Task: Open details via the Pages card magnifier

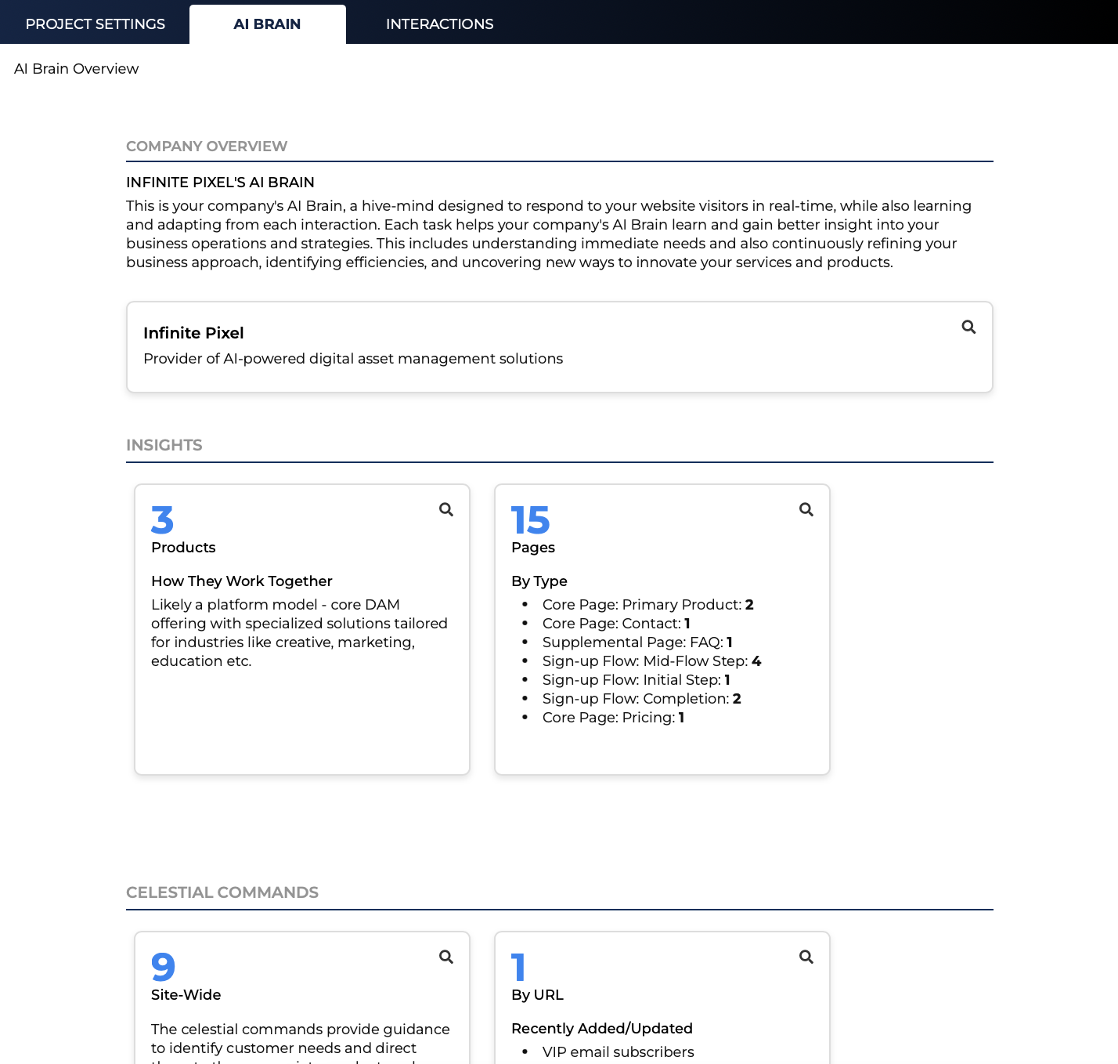Action: 806,509
